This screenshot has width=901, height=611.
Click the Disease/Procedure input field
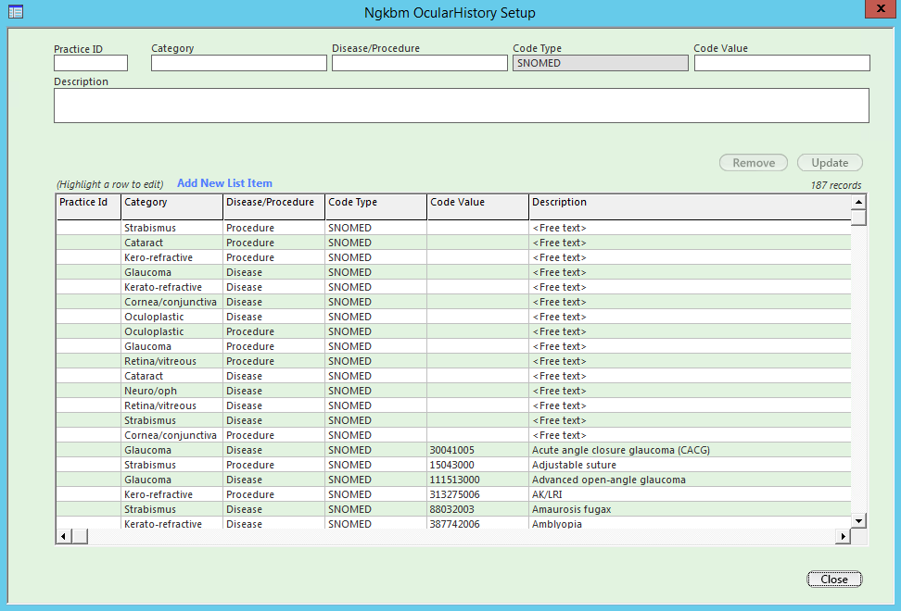pos(420,63)
